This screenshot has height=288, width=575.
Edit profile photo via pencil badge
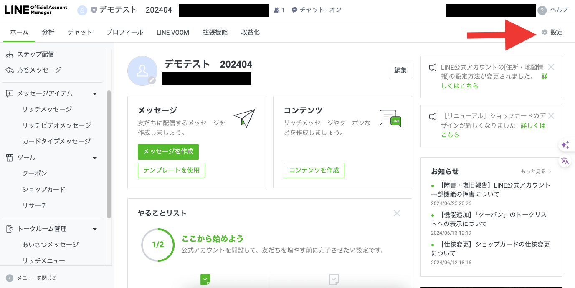(x=152, y=80)
